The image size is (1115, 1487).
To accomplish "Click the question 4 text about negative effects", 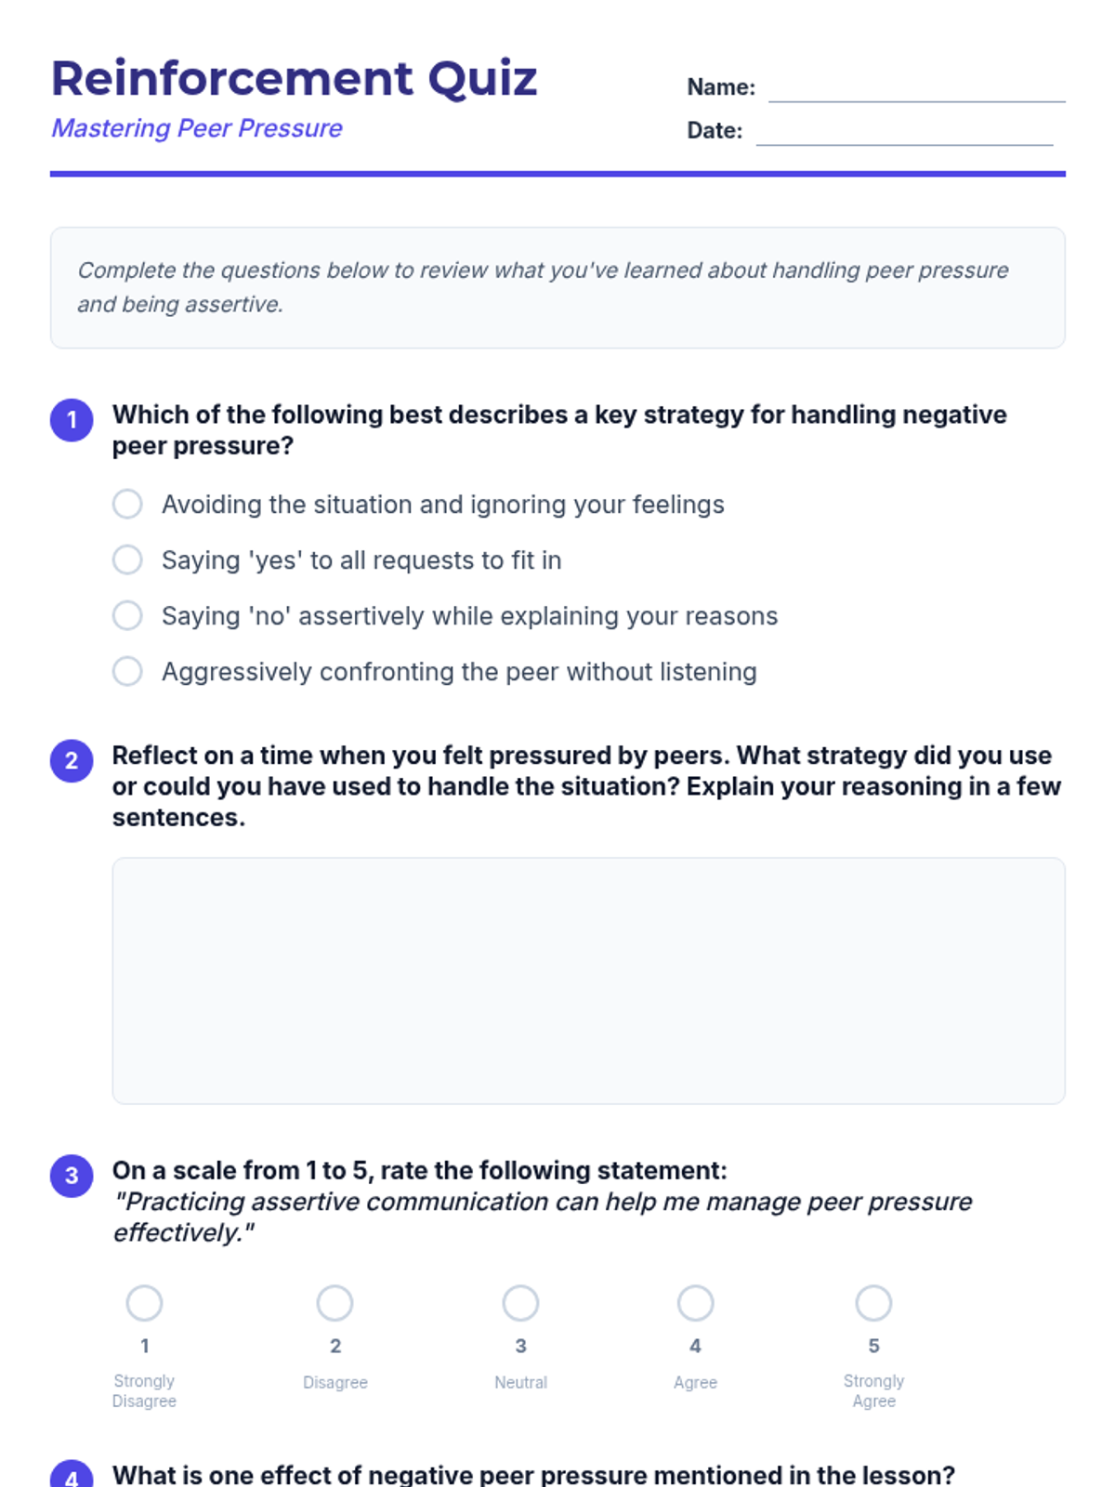I will [x=533, y=1475].
